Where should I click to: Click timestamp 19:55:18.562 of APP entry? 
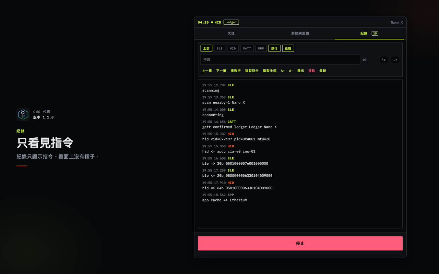coord(214,195)
